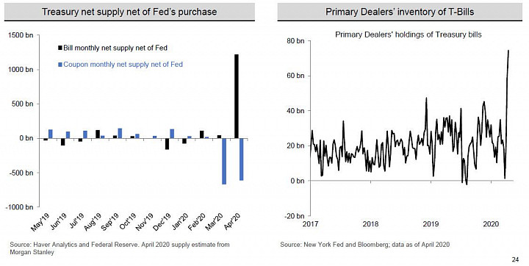Click the 1500 bn y-axis label
This screenshot has height=266, width=529.
coord(20,35)
